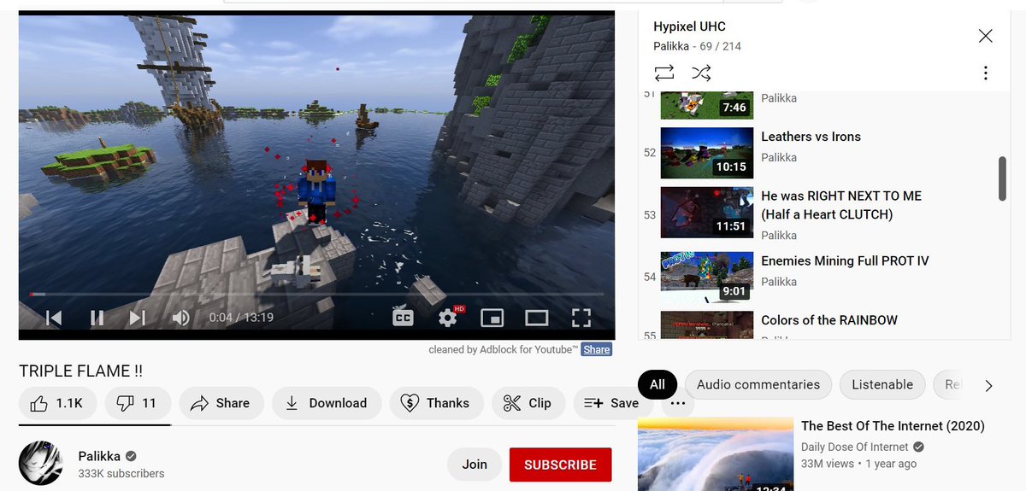Open the player settings gear
1026x491 pixels.
(447, 318)
